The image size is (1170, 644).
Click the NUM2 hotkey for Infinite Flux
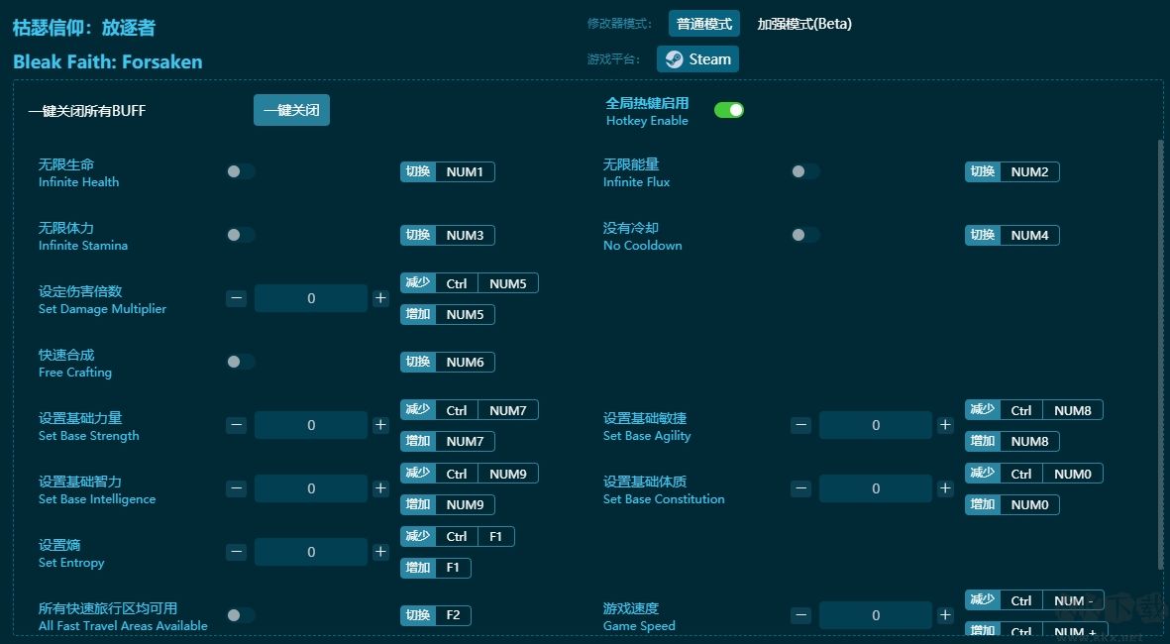[1012, 171]
